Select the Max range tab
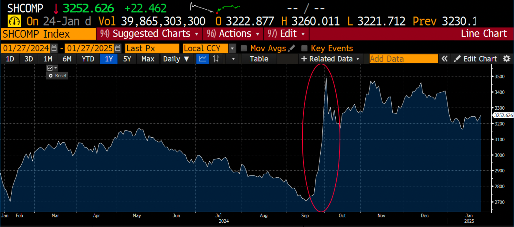 tap(148, 59)
